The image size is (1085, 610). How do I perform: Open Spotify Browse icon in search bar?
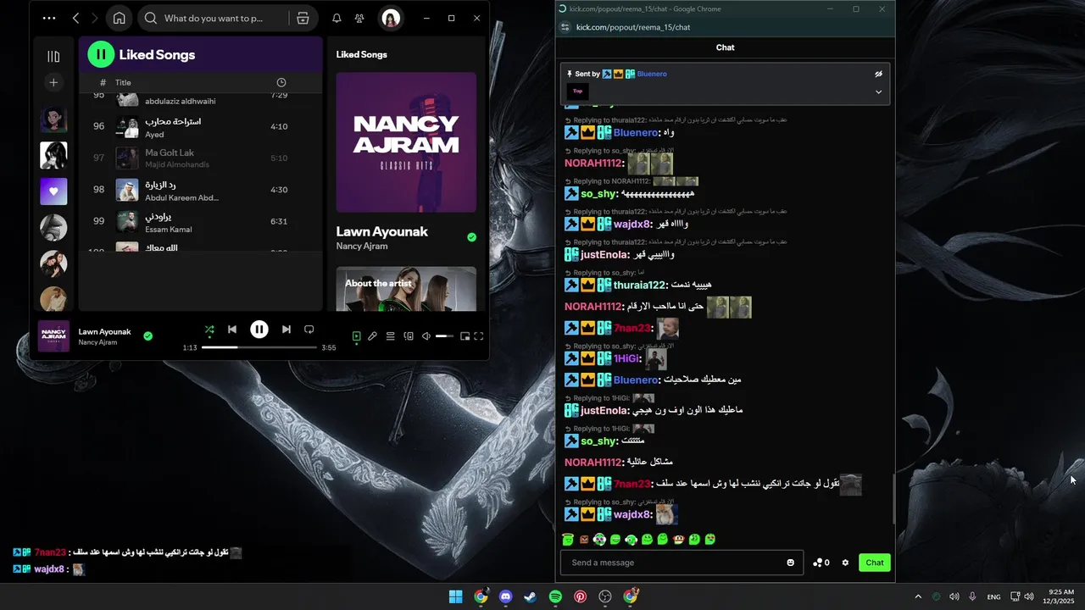click(x=303, y=18)
